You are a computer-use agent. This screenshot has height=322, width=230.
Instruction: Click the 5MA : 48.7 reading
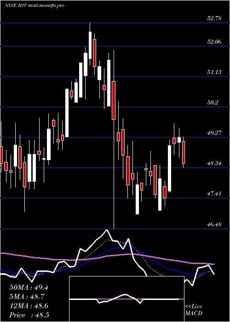(x=27, y=297)
